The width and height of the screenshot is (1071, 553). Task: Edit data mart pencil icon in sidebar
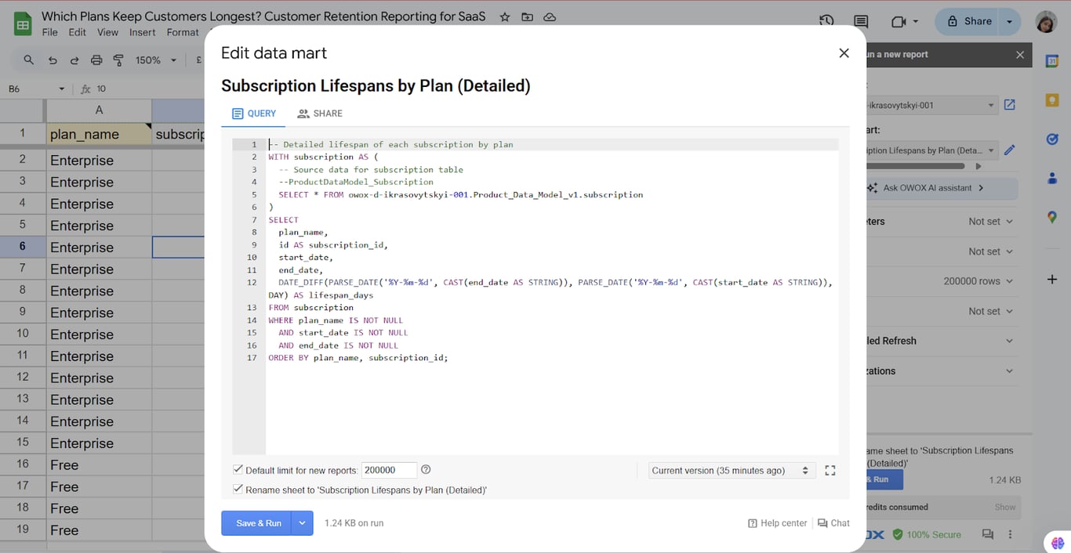[1010, 150]
